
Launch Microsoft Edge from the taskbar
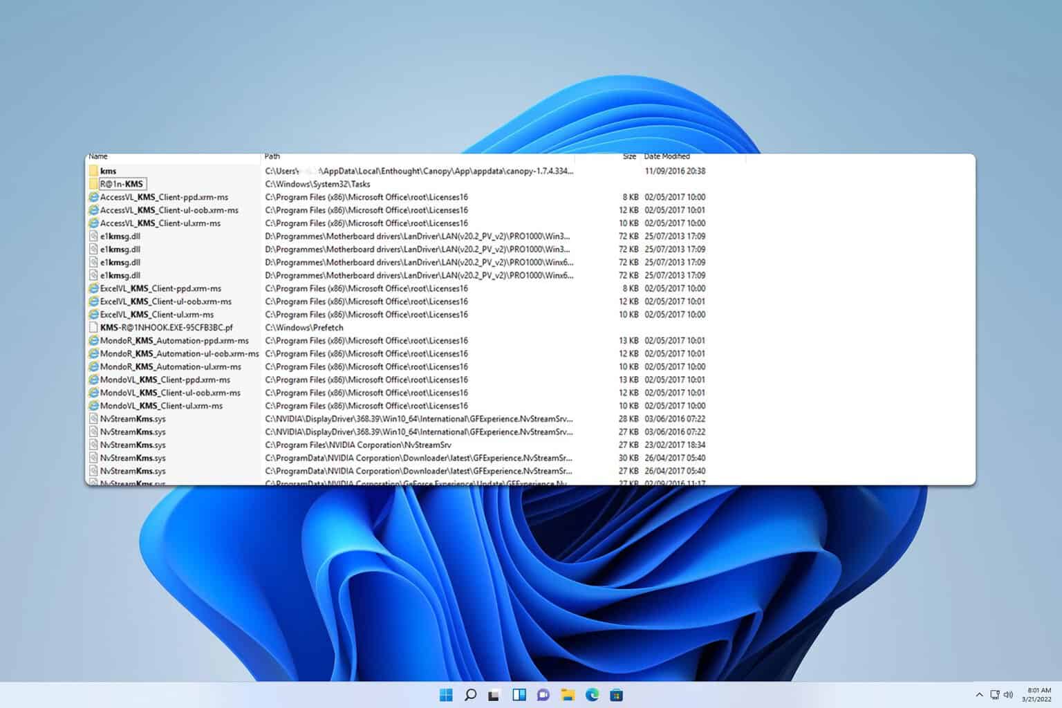coord(593,695)
